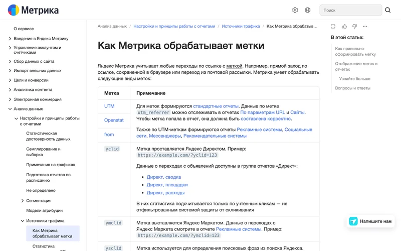The width and height of the screenshot is (401, 251).
Task: Click the меткой term in intro
Action: click(234, 66)
